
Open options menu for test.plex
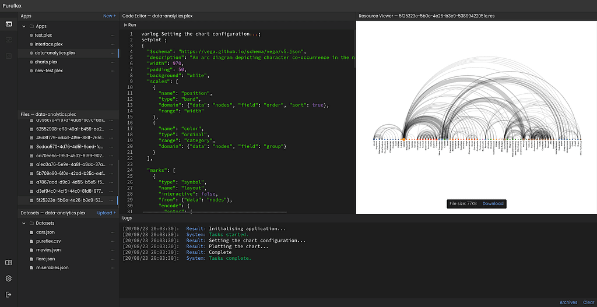[113, 35]
